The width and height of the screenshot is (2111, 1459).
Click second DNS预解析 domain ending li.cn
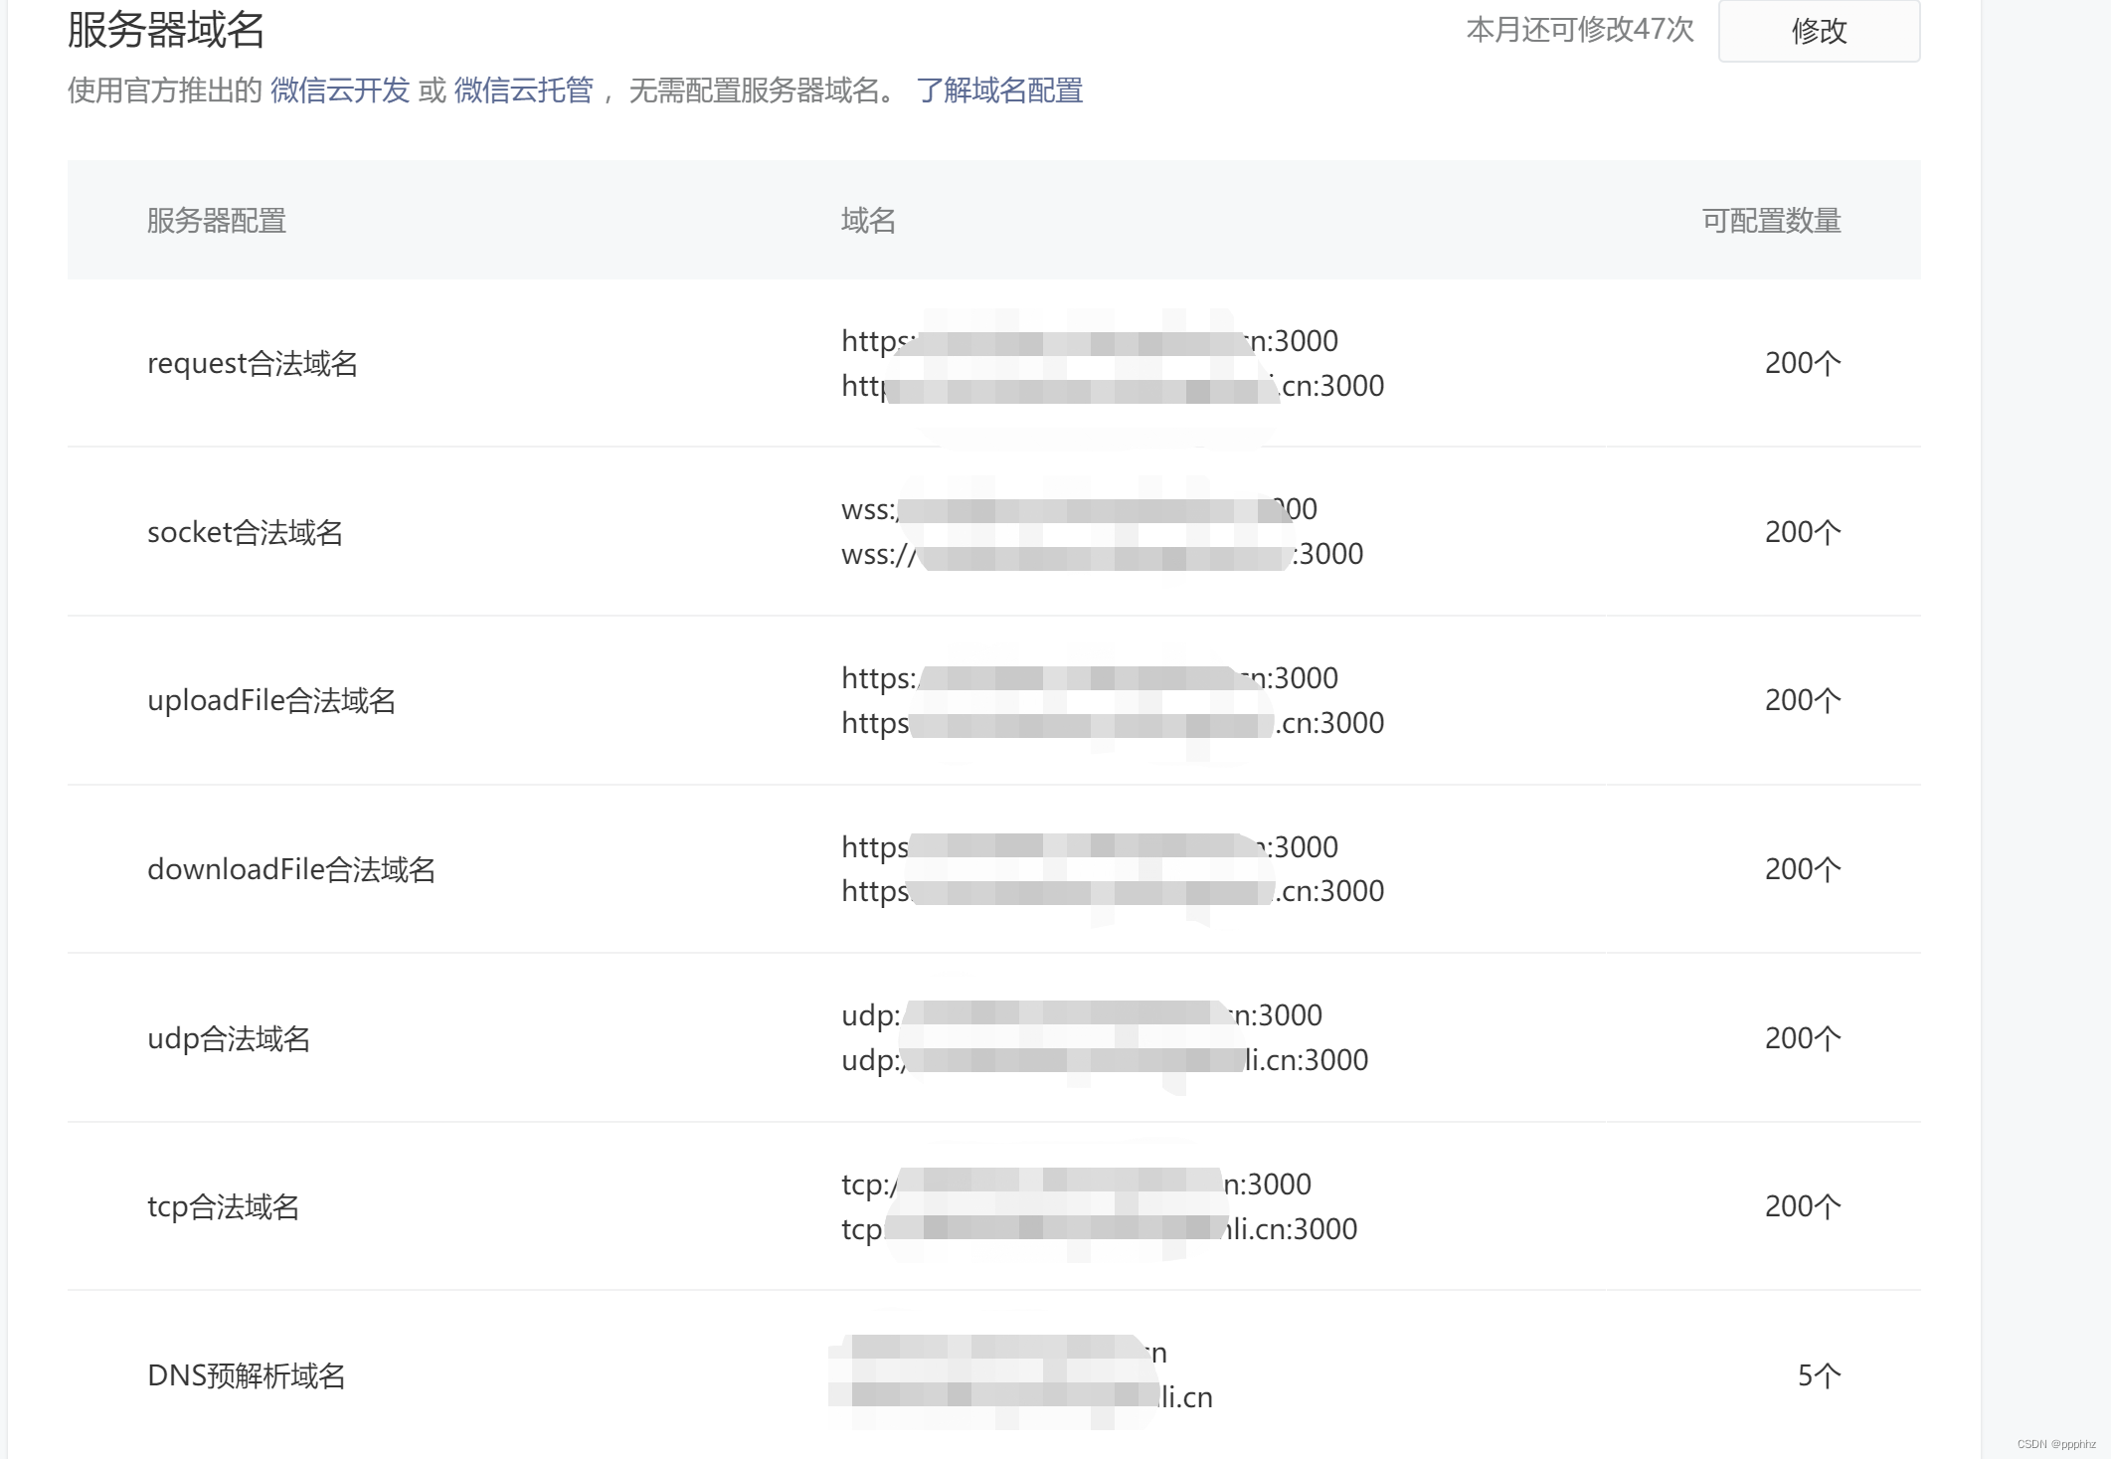(x=1021, y=1397)
